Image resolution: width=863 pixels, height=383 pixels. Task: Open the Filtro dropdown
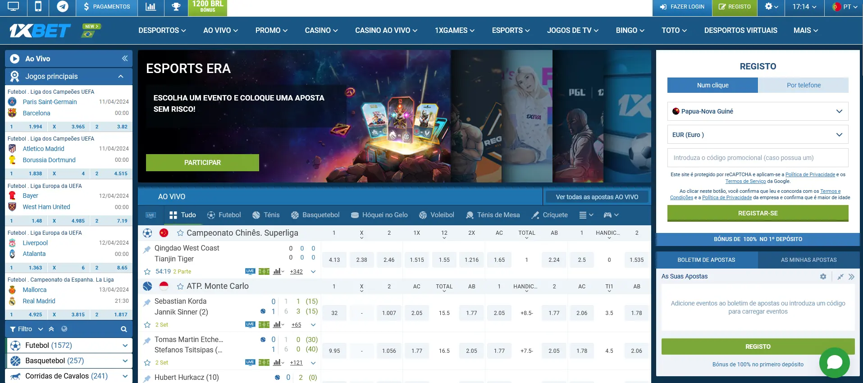(26, 329)
